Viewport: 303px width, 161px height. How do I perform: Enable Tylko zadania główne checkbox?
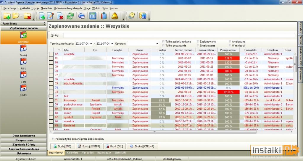pyautogui.click(x=163, y=41)
